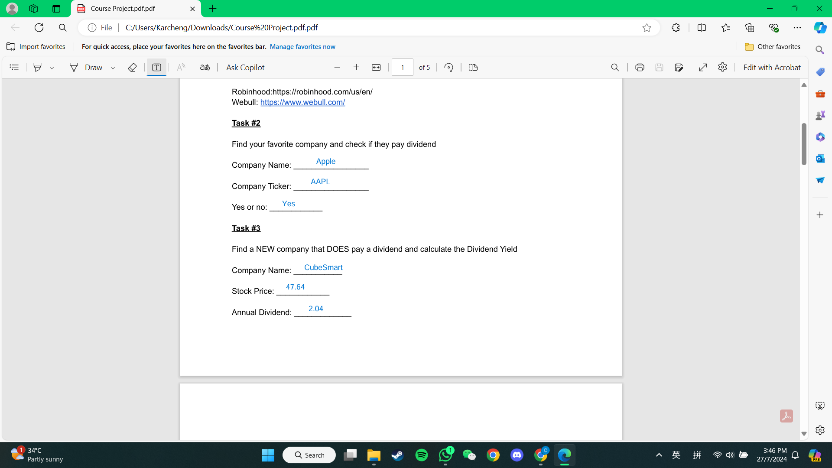Open PDF toolbar settings gear
The height and width of the screenshot is (468, 832).
point(722,67)
